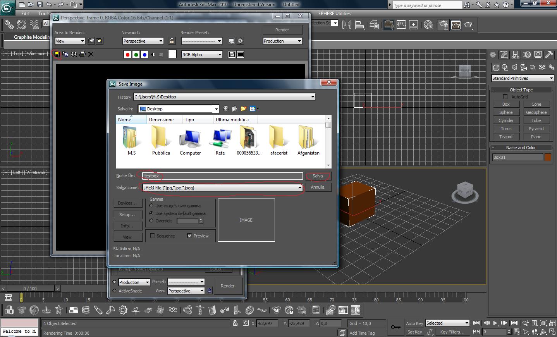The width and height of the screenshot is (557, 337).
Task: Click the Nome file input field
Action: coord(222,176)
